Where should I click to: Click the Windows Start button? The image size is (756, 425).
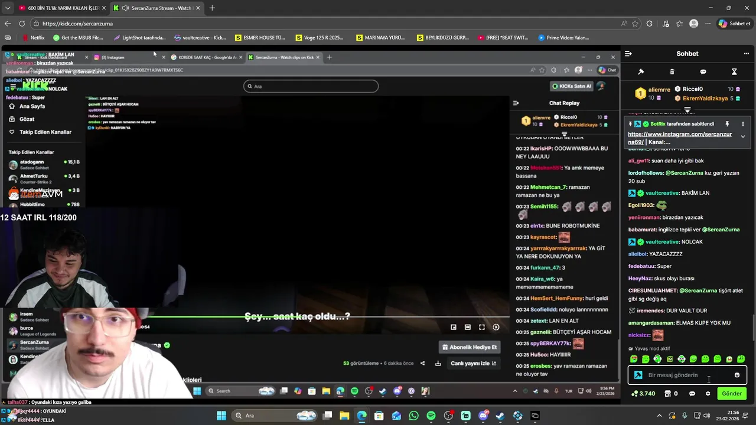coord(221,416)
